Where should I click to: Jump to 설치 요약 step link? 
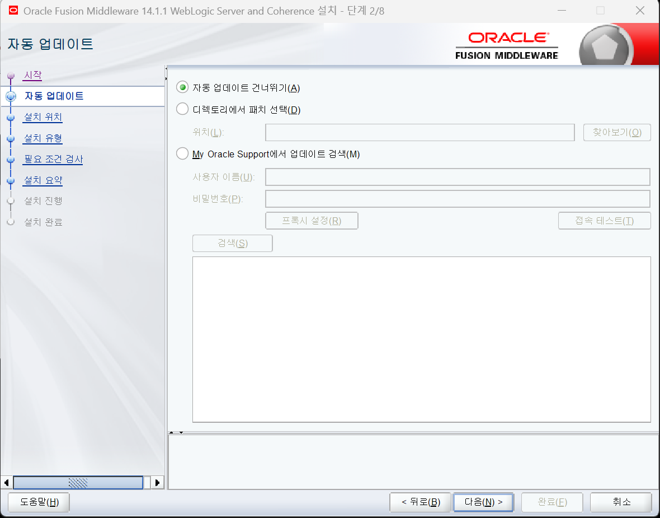[x=43, y=180]
